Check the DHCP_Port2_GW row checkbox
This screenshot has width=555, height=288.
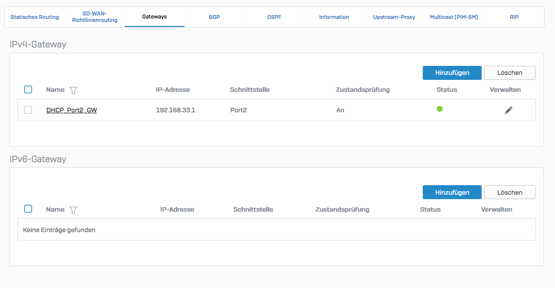[x=28, y=110]
